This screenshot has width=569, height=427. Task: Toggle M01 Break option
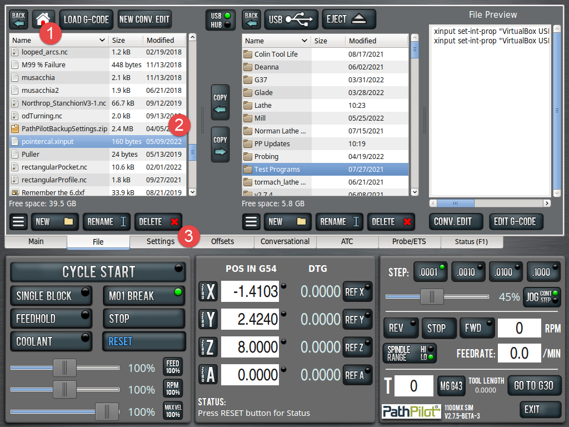coord(143,296)
